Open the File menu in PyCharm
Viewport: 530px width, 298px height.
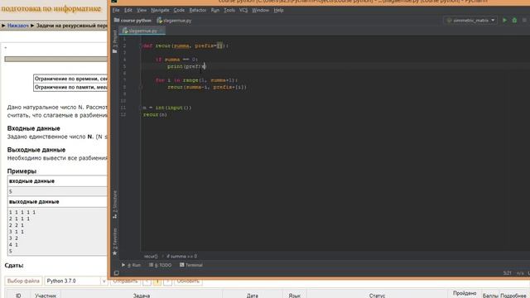tap(116, 10)
